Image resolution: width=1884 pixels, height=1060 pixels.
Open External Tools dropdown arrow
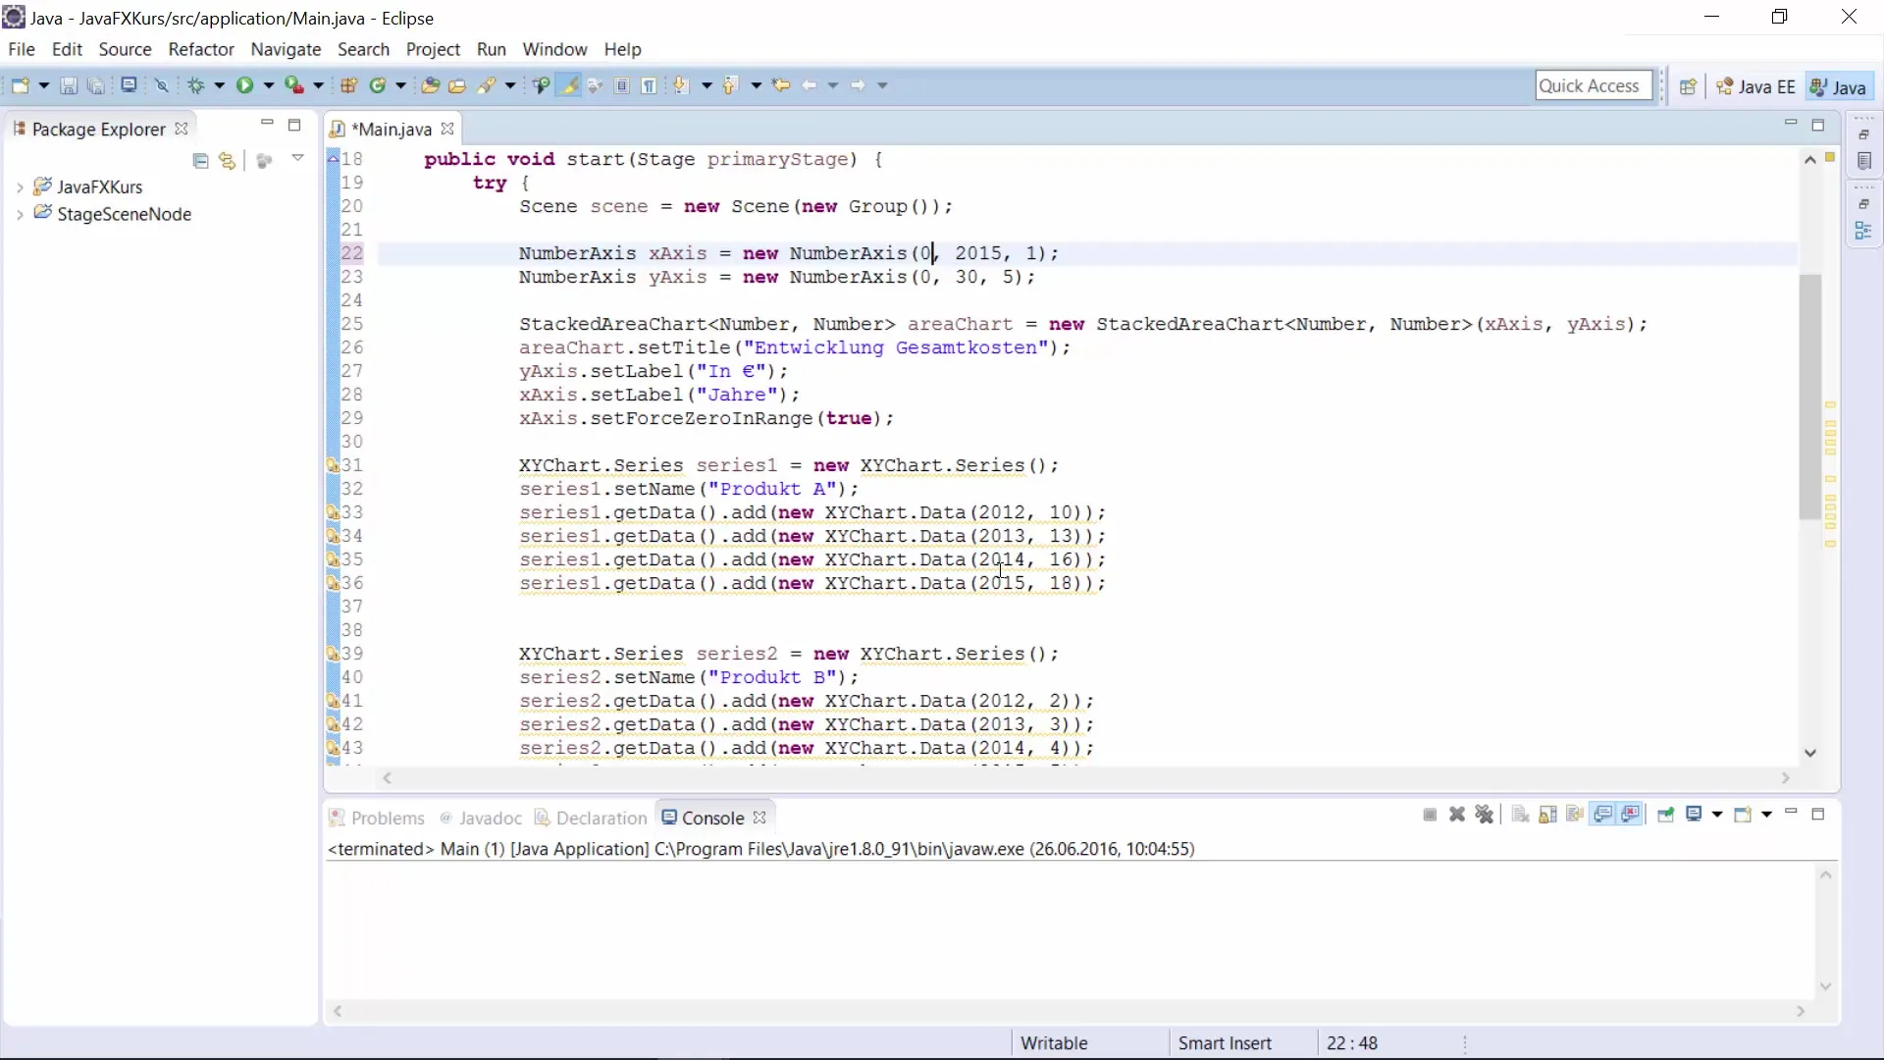pyautogui.click(x=318, y=86)
